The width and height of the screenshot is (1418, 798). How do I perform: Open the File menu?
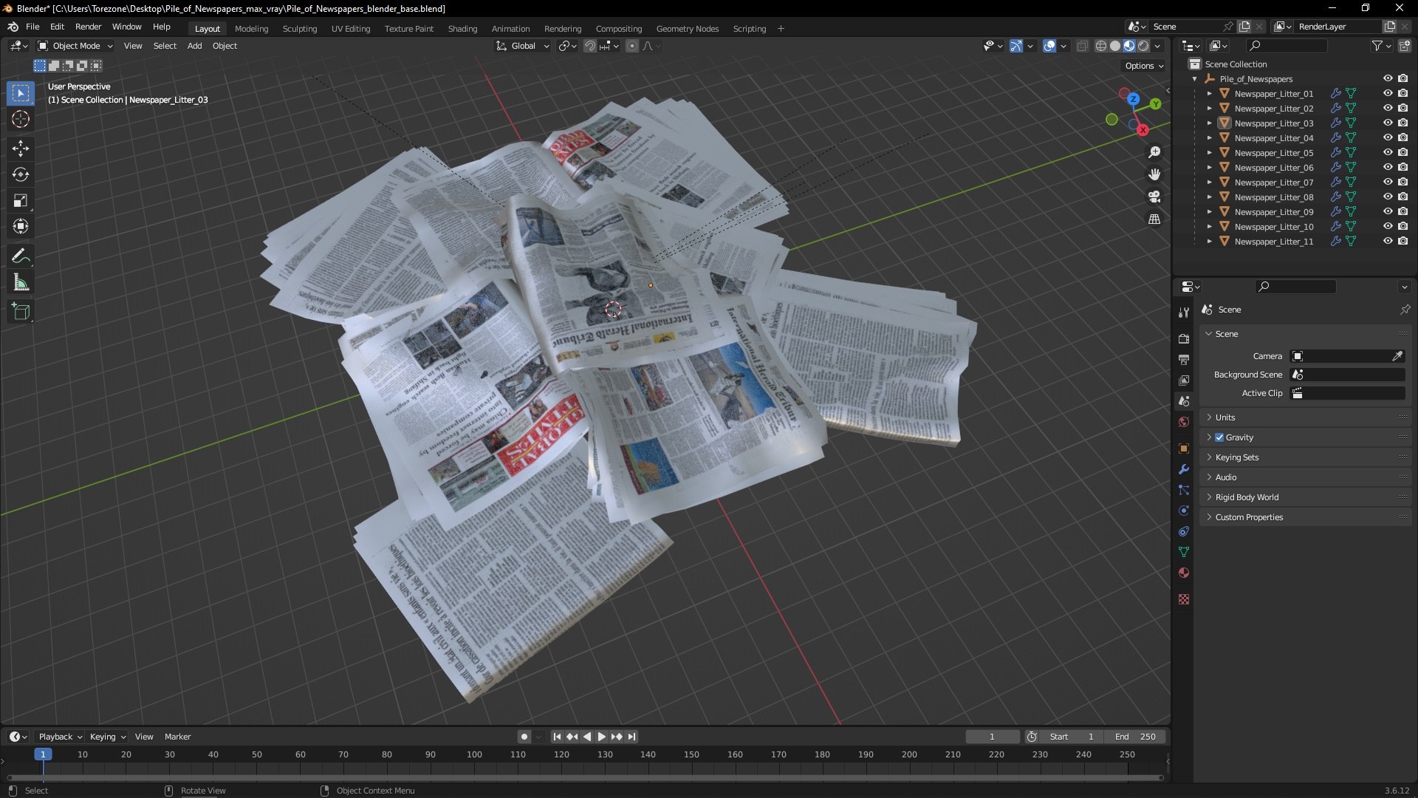(x=32, y=27)
